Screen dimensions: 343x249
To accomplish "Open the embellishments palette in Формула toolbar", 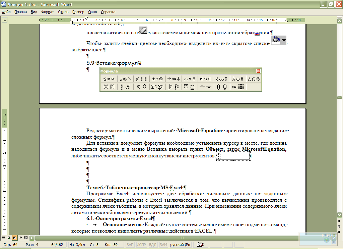I will pos(141,79).
